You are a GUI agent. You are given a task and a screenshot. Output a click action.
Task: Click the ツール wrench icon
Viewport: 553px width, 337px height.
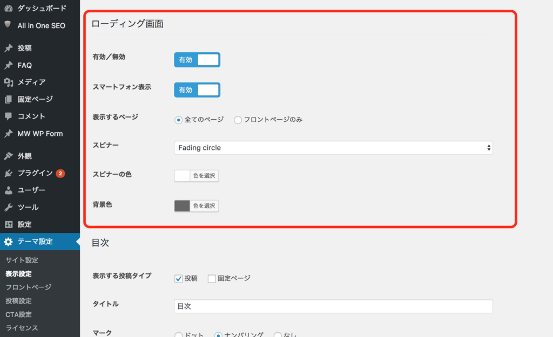8,207
